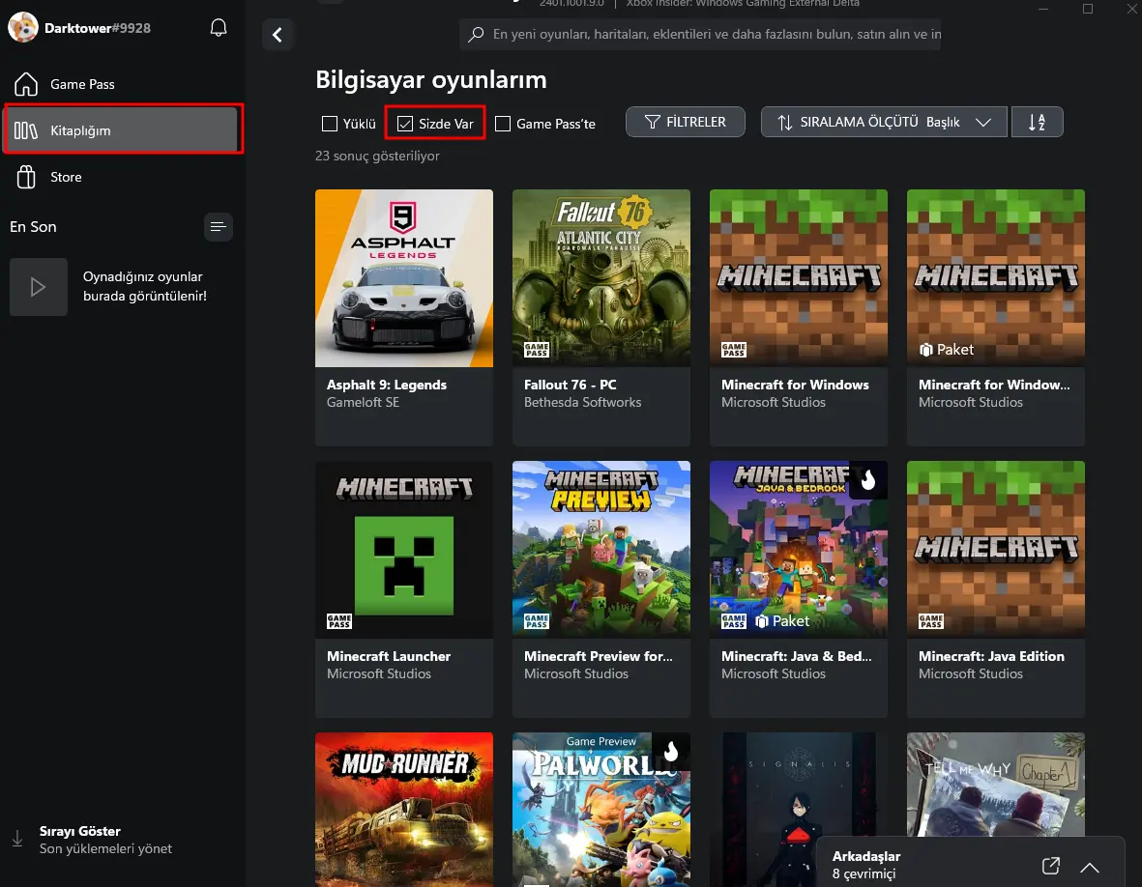Go back with the arrow button
Image resolution: width=1142 pixels, height=887 pixels.
point(278,34)
